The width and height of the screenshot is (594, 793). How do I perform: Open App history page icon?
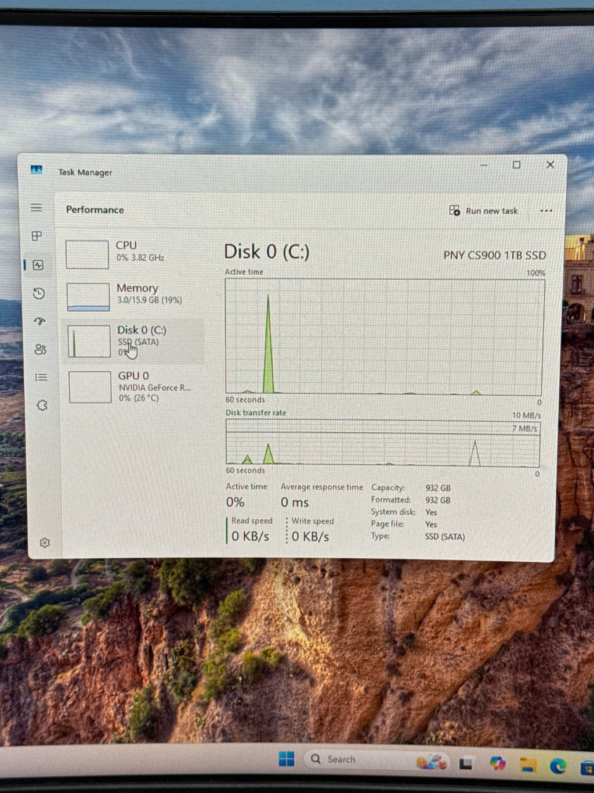tap(39, 293)
